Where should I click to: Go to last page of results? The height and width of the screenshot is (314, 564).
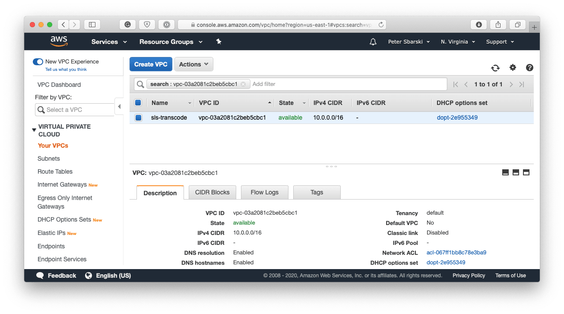[522, 84]
